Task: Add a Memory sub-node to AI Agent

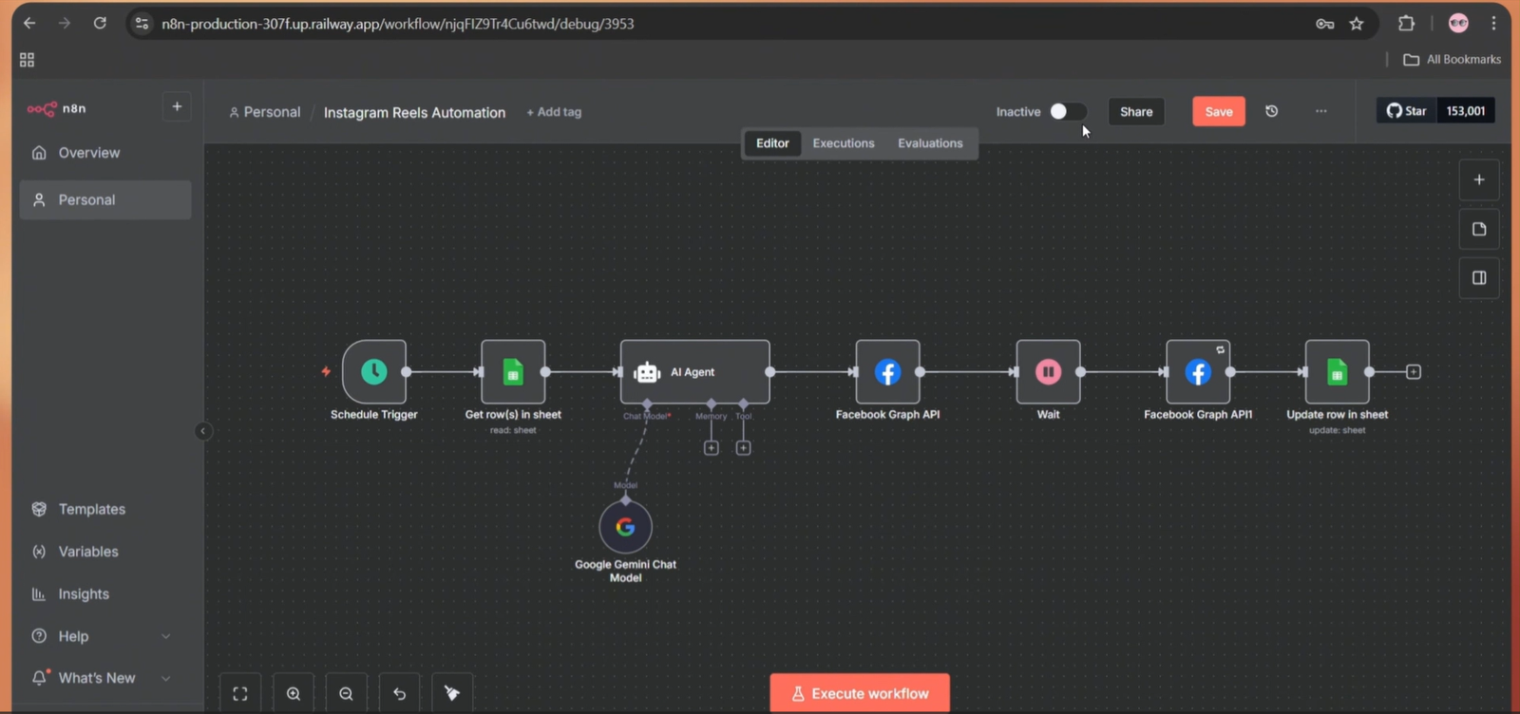Action: (x=711, y=447)
